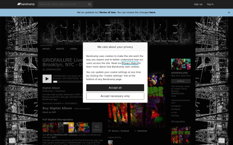
Task: Open the merch tab
Action: pos(60,49)
